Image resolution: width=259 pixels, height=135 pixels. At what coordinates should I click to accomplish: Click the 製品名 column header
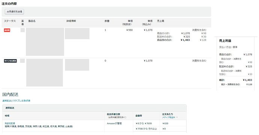tap(32, 21)
